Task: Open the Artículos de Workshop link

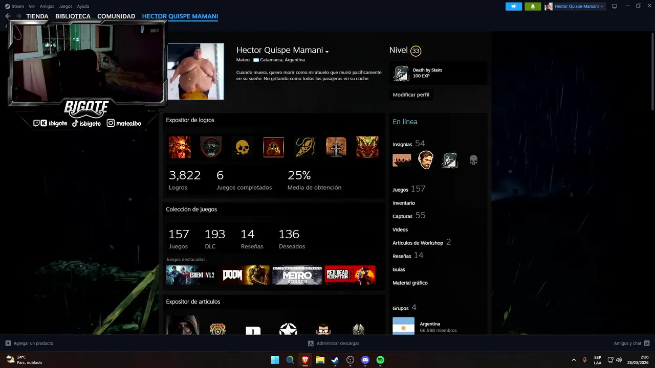Action: point(422,242)
